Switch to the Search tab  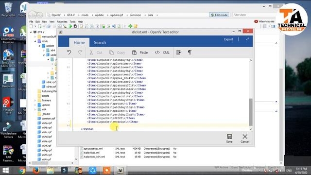tap(100, 42)
